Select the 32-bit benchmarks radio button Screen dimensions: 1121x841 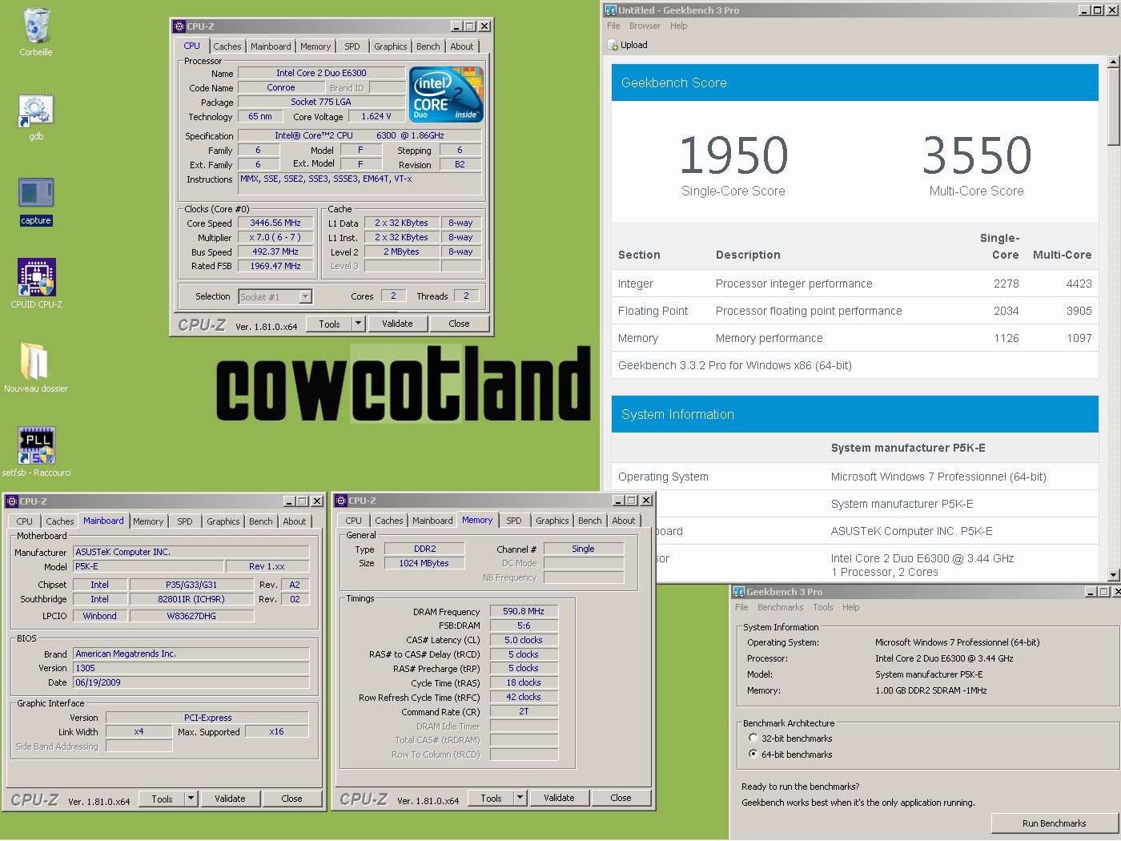(753, 738)
